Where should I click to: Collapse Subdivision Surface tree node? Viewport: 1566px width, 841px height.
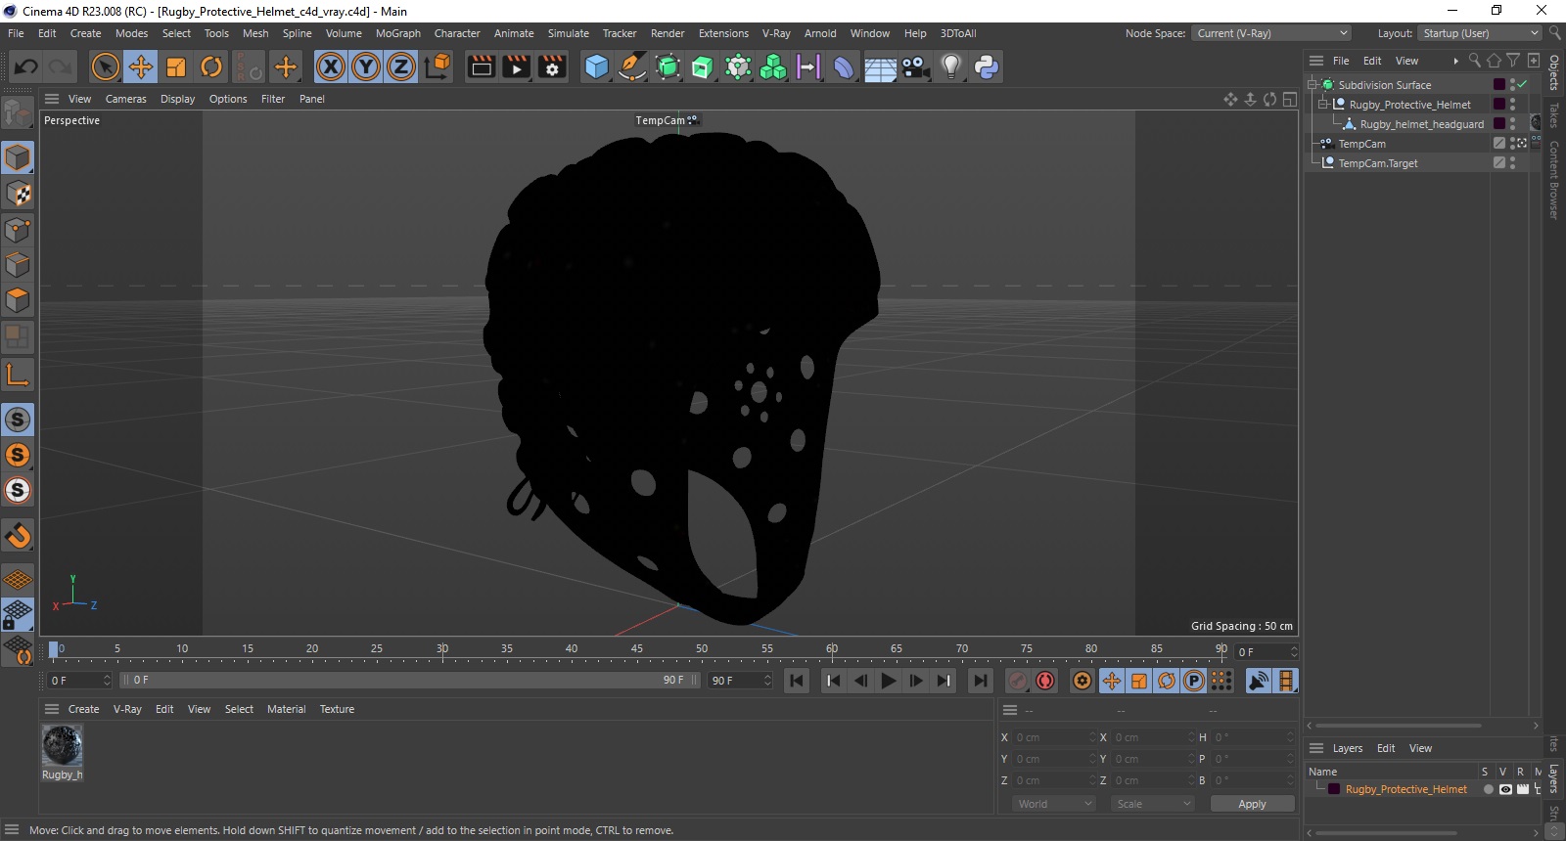click(x=1312, y=85)
